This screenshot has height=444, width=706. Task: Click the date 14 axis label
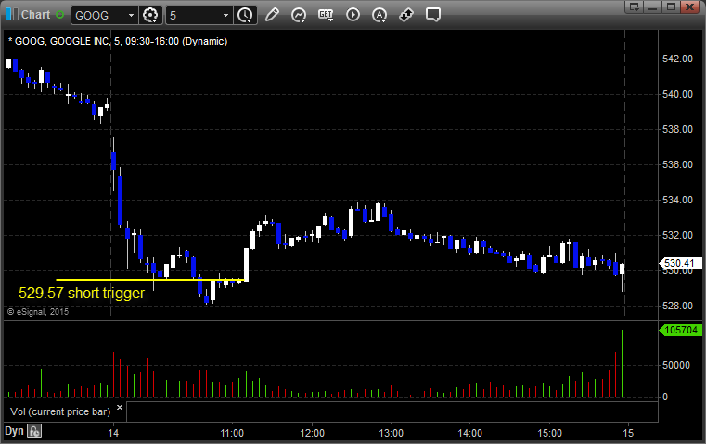(x=113, y=433)
